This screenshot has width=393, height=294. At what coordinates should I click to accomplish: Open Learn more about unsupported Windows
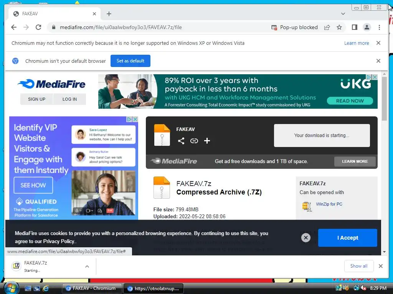coord(357,43)
